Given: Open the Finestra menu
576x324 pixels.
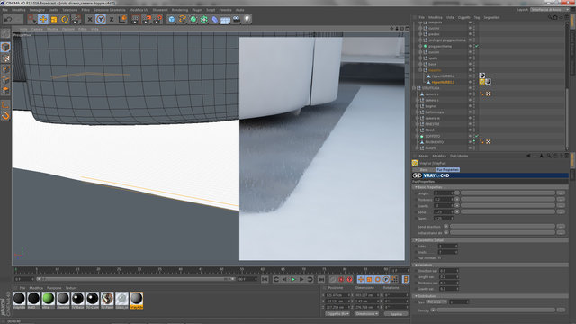Looking at the screenshot, I should (225, 10).
